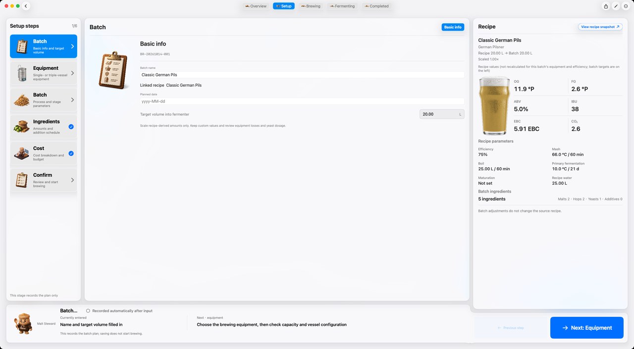Click the back arrow in the title bar

26,6
